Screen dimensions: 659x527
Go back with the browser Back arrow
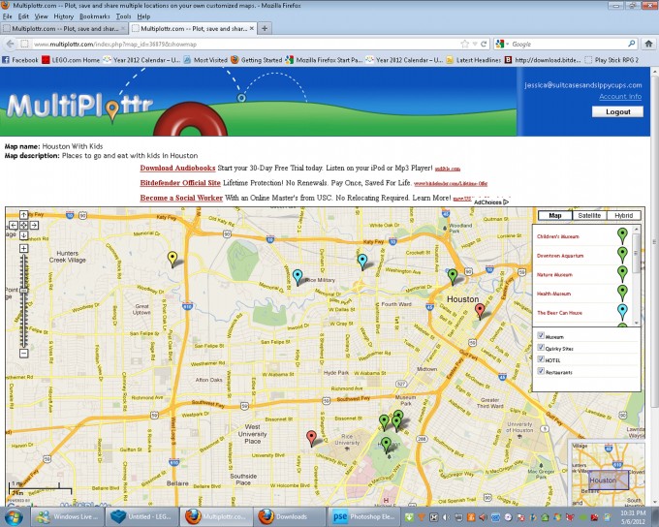[x=10, y=44]
